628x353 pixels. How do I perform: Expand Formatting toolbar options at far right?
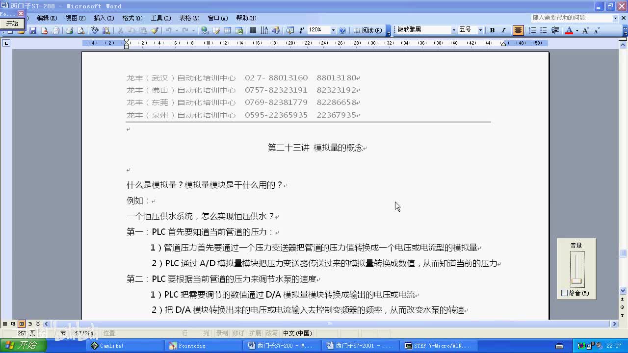click(625, 31)
